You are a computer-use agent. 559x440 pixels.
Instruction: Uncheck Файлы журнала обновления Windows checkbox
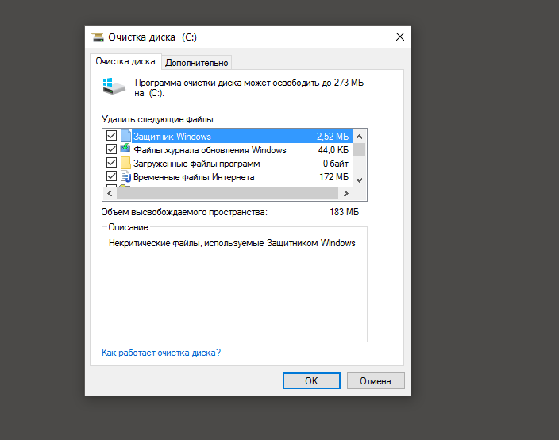point(112,149)
